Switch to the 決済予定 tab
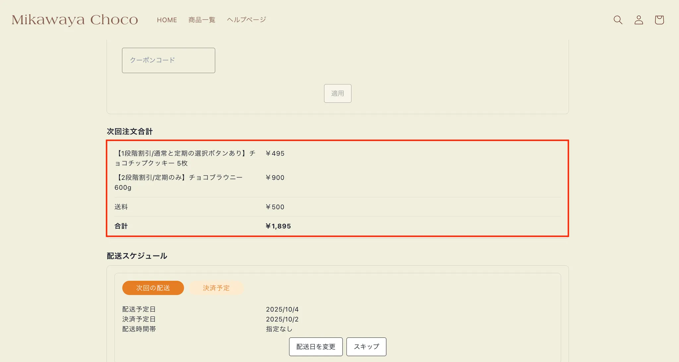The width and height of the screenshot is (679, 362). click(216, 288)
